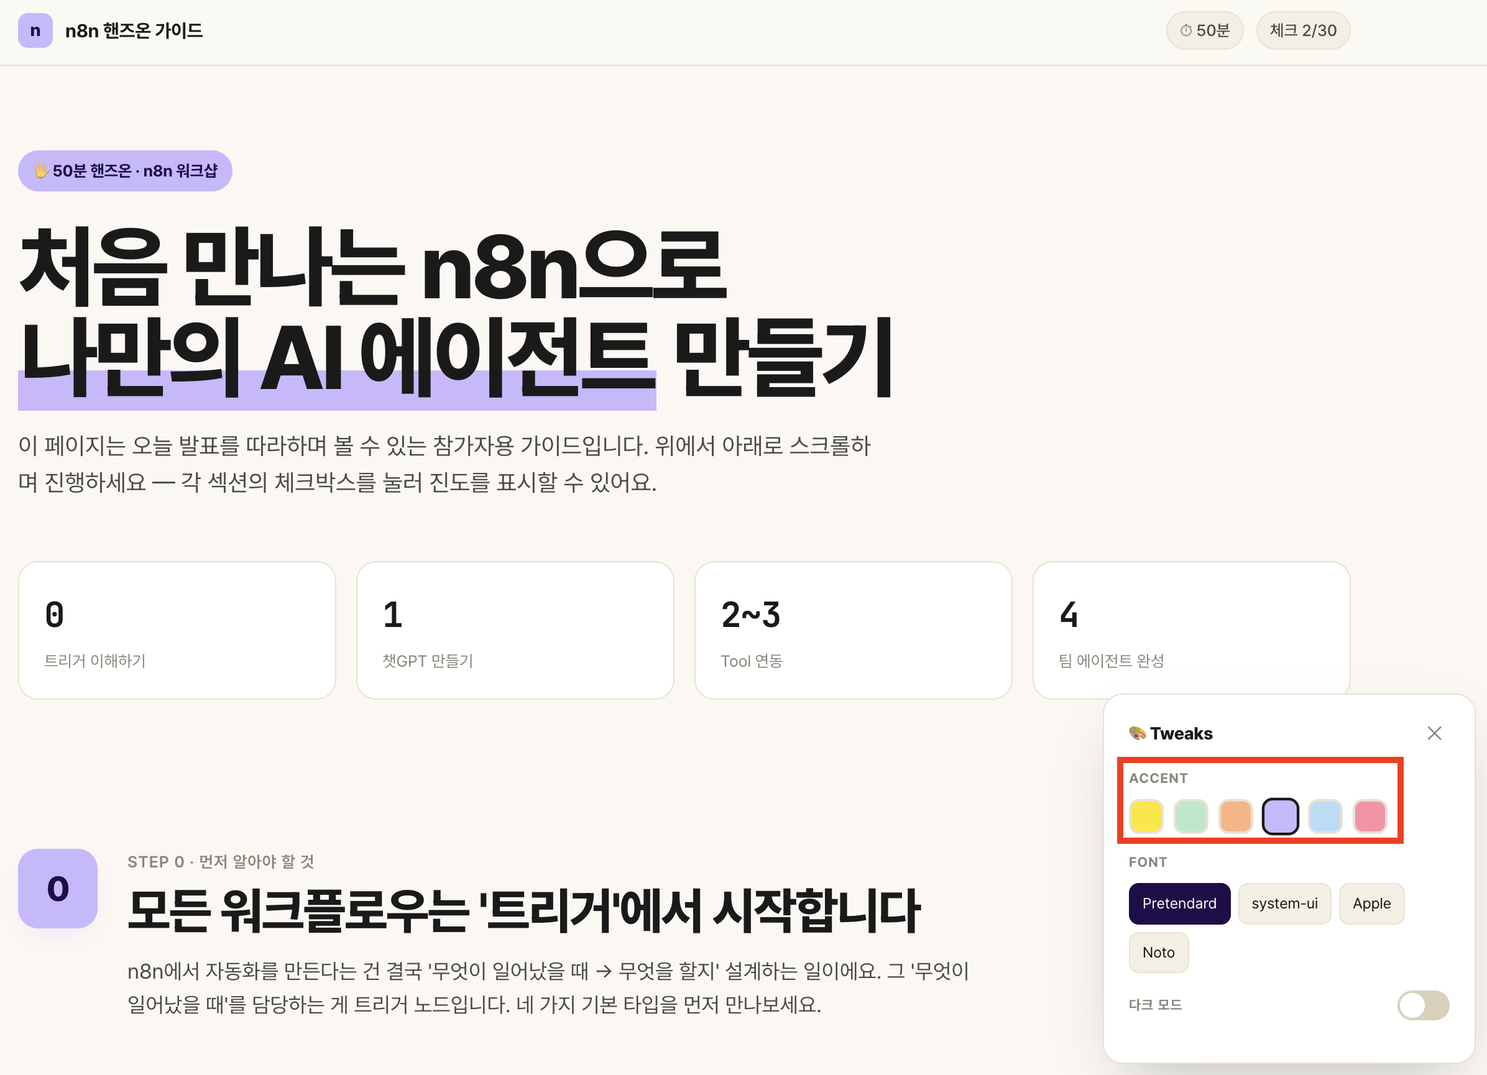Click the 체크 2/30 progress pill
1487x1075 pixels.
pyautogui.click(x=1303, y=31)
